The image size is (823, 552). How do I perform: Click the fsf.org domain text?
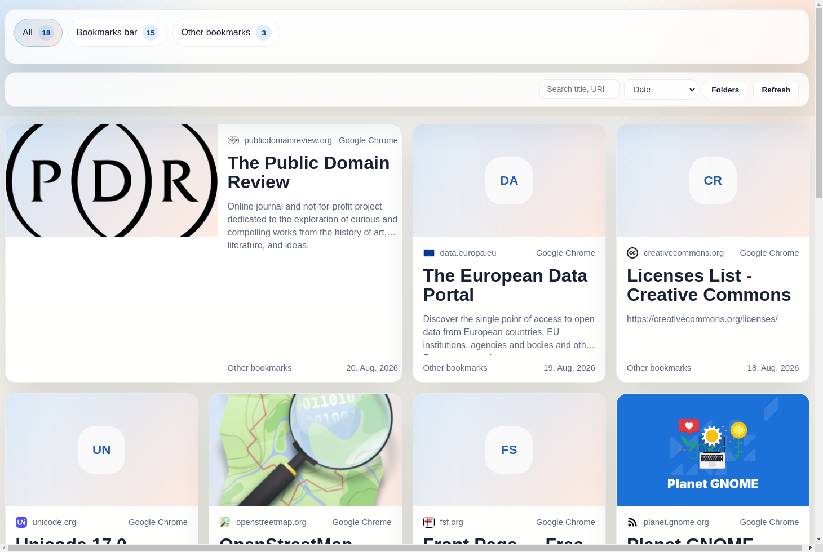pos(452,522)
